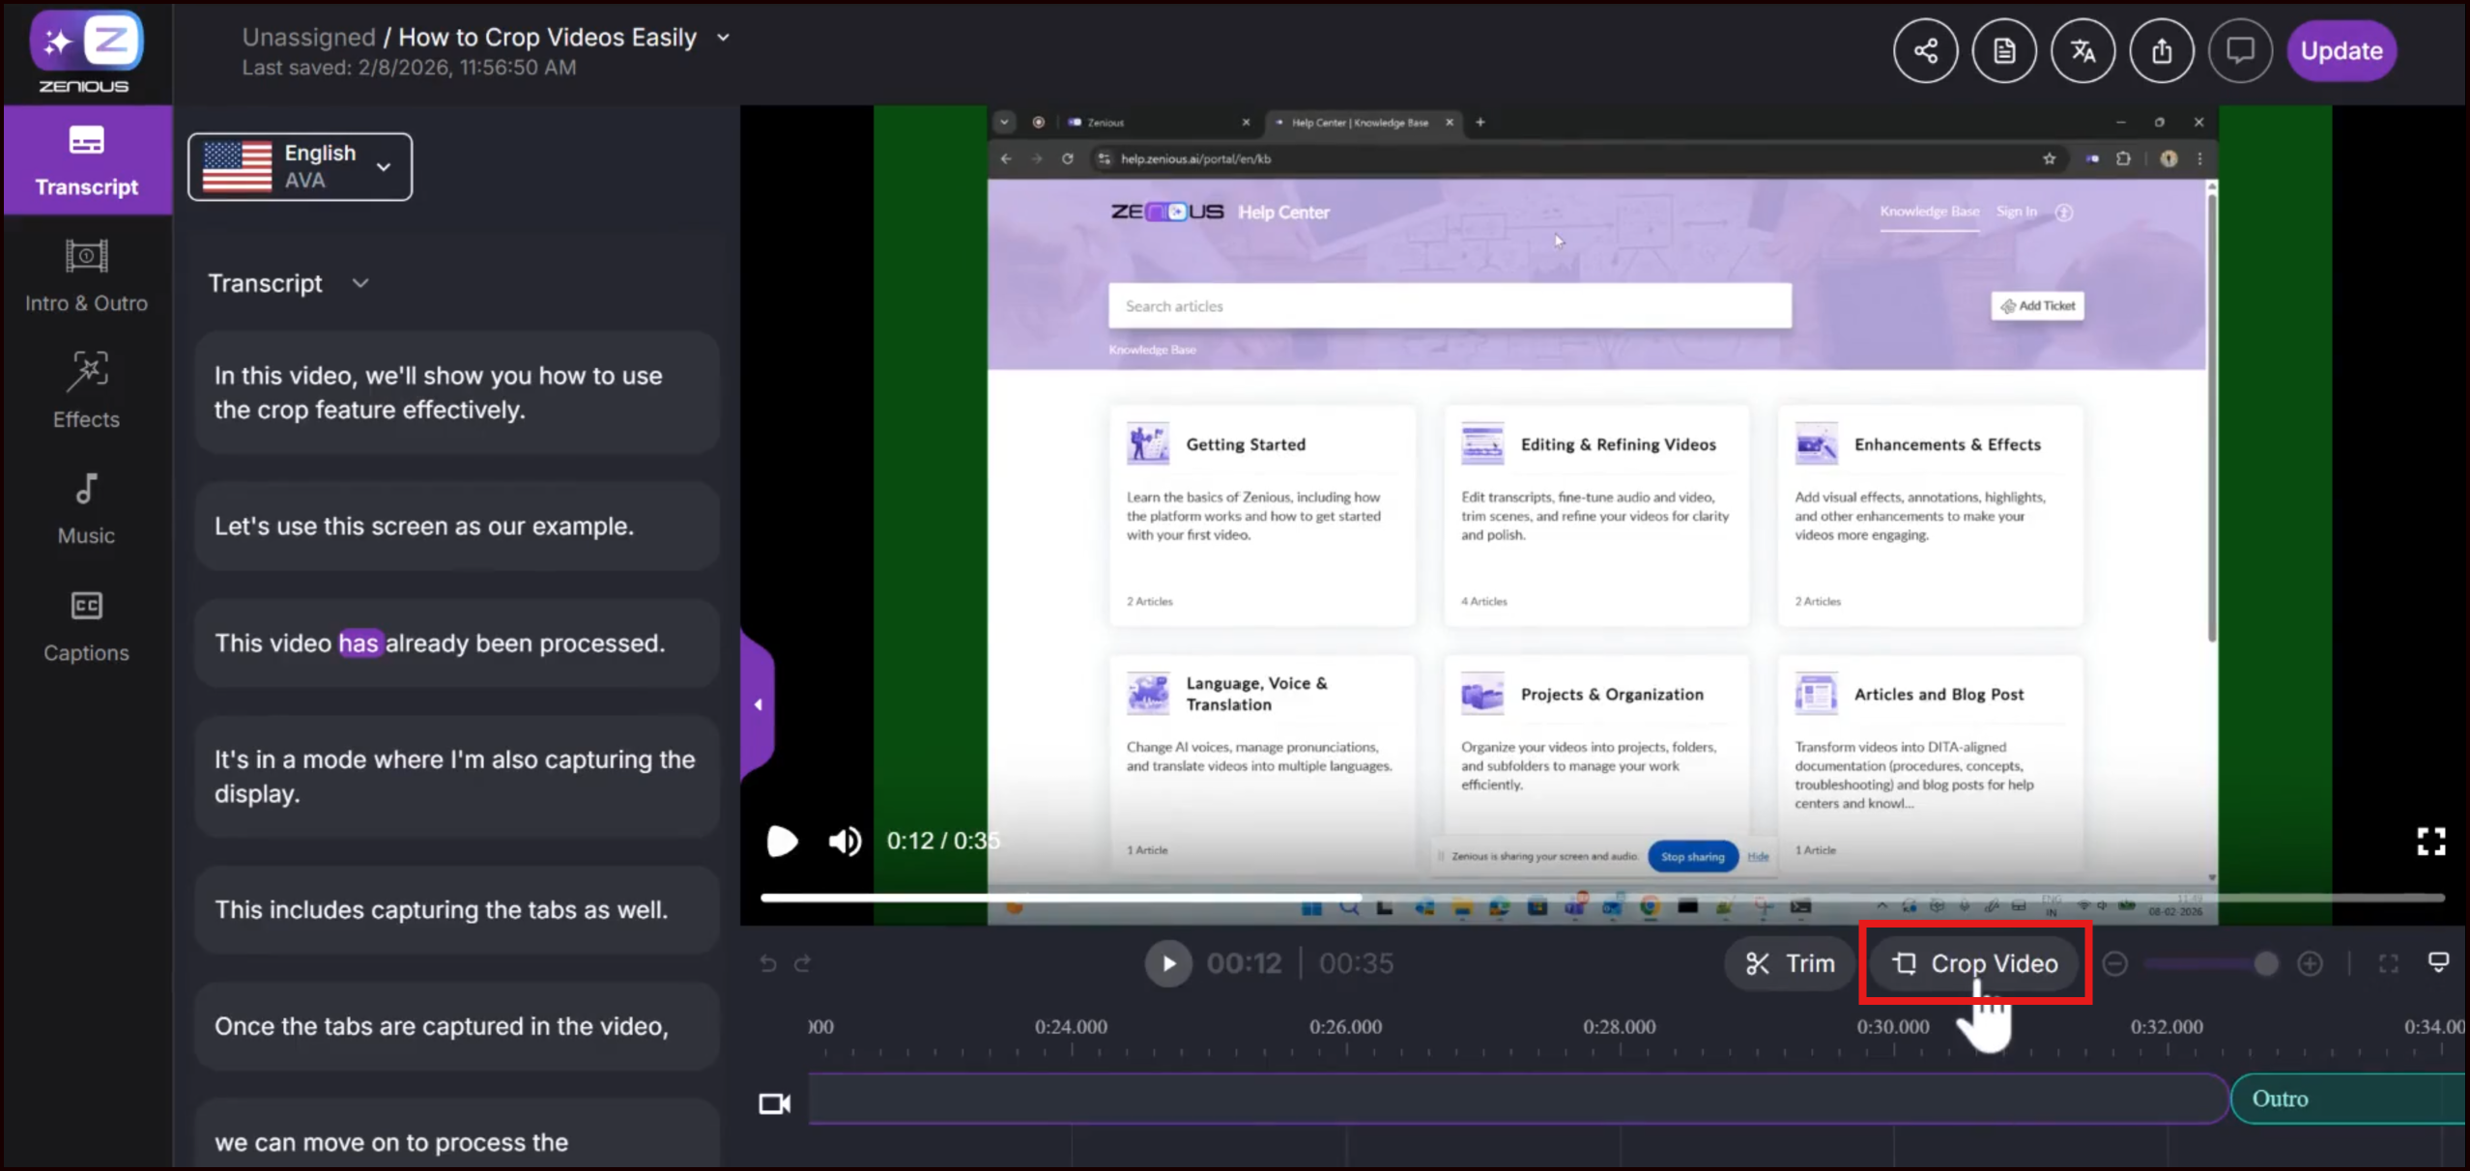Viewport: 2470px width, 1171px height.
Task: Click the translate language icon
Action: coord(2082,50)
